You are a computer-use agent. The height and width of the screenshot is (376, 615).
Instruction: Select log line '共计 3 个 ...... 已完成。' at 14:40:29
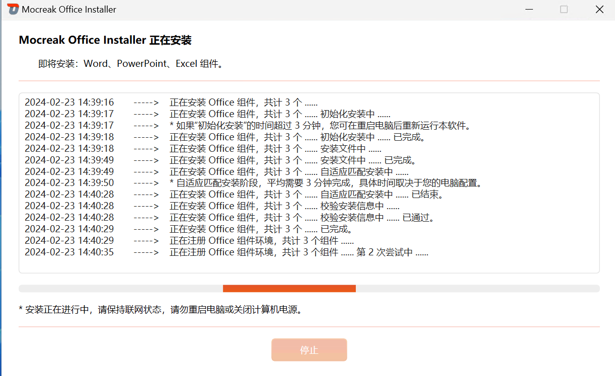coord(189,230)
